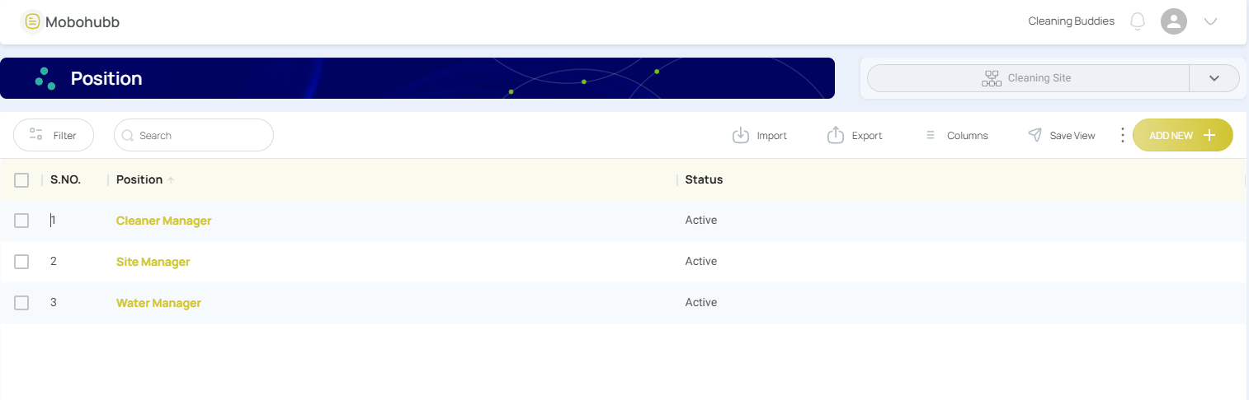Open the three-dot more options menu

[x=1122, y=135]
